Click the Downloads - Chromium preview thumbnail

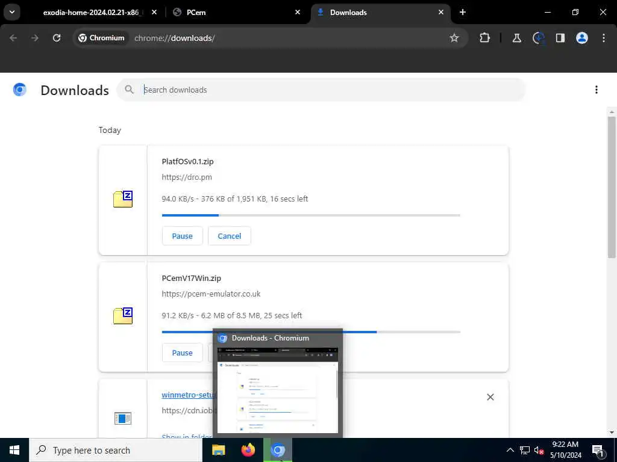[278, 390]
